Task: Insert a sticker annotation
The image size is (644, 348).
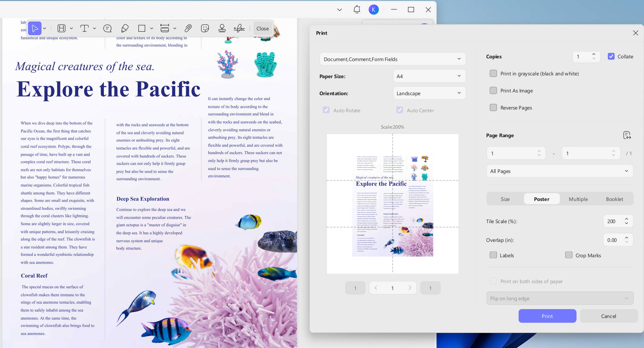Action: [x=205, y=28]
